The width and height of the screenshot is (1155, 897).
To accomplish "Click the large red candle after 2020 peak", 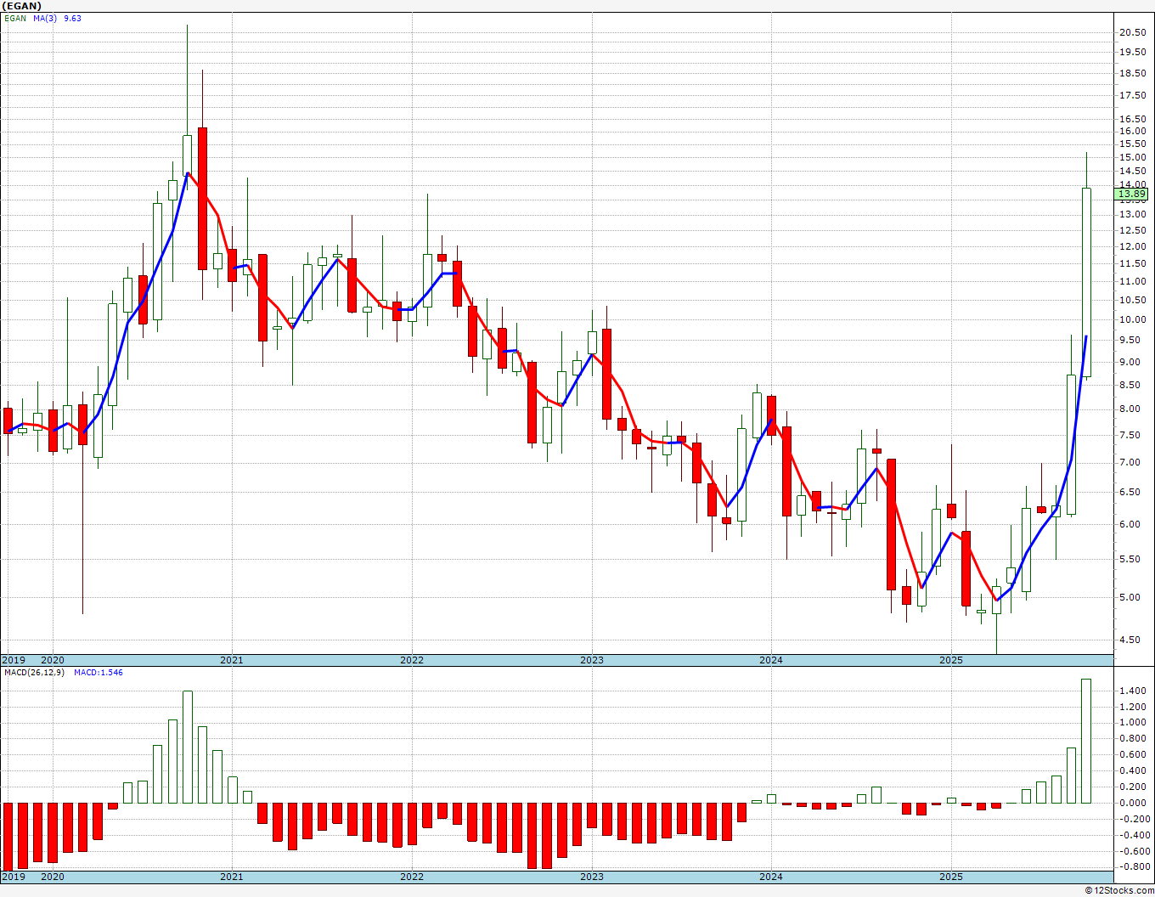I will tap(202, 199).
